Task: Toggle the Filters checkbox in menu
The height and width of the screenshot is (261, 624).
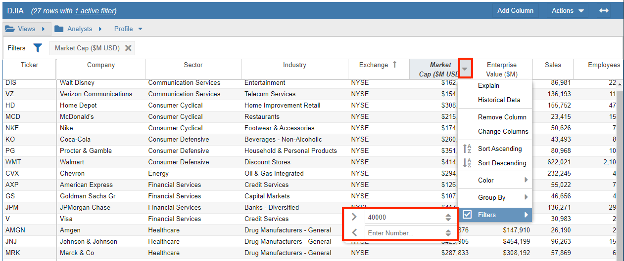Action: click(x=467, y=215)
